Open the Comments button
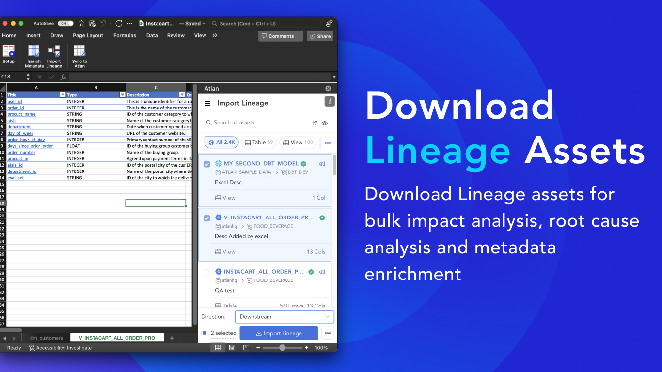 tap(281, 36)
